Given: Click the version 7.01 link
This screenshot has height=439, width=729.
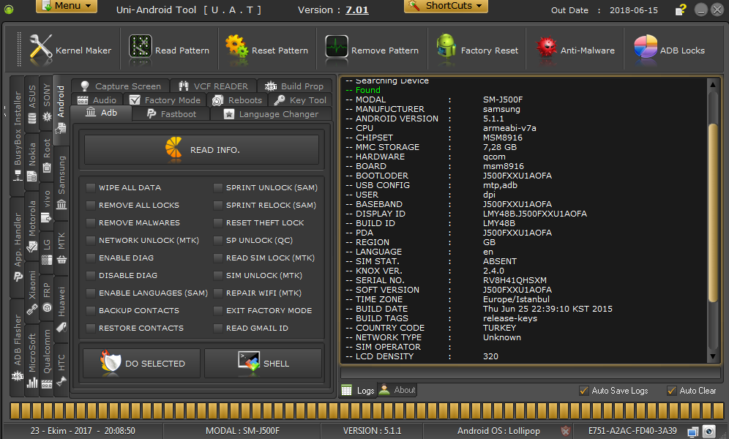Looking at the screenshot, I should [x=357, y=10].
